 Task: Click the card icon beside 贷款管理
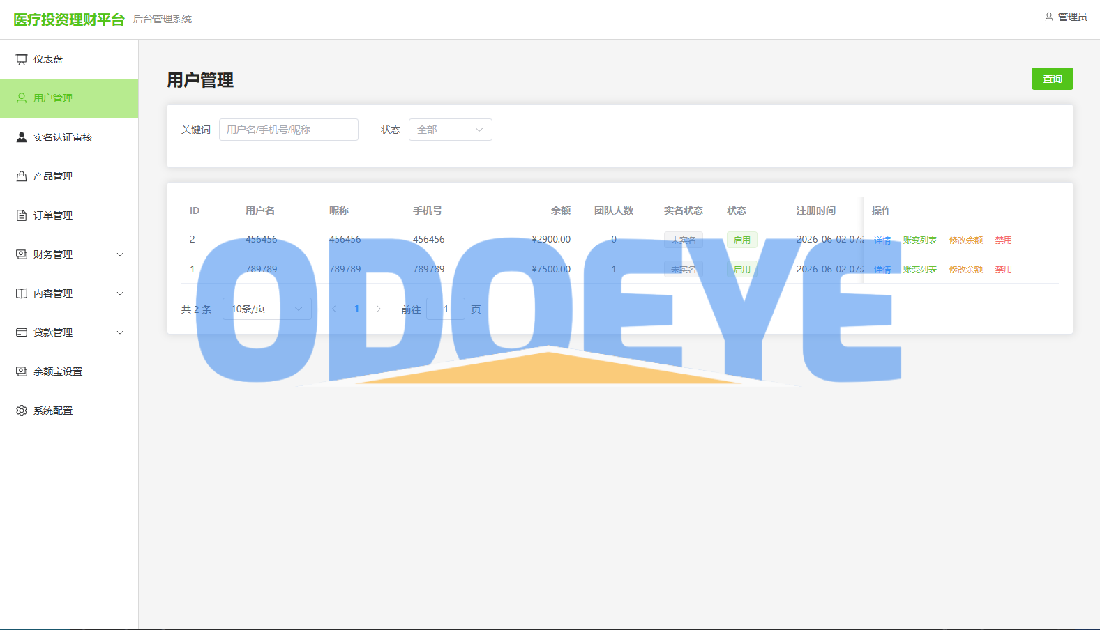(x=22, y=332)
